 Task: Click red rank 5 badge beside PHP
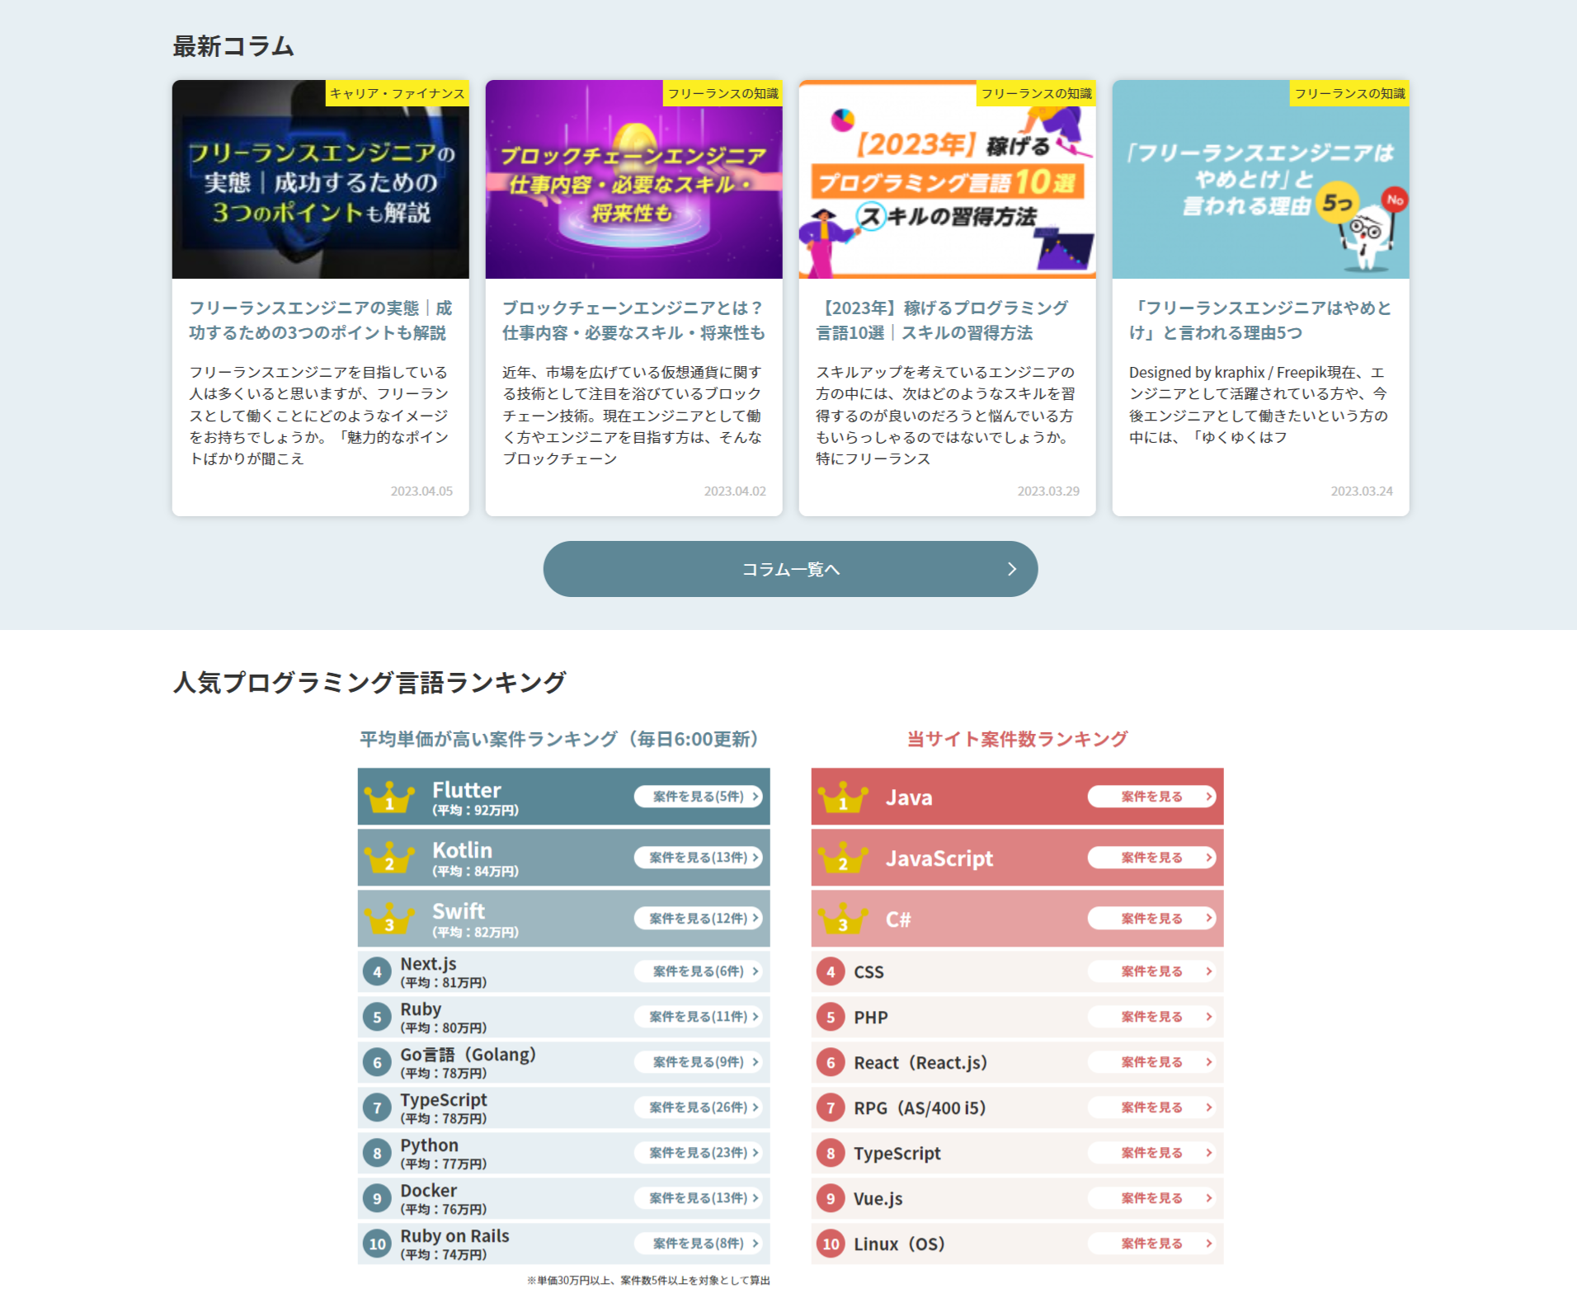[831, 1018]
